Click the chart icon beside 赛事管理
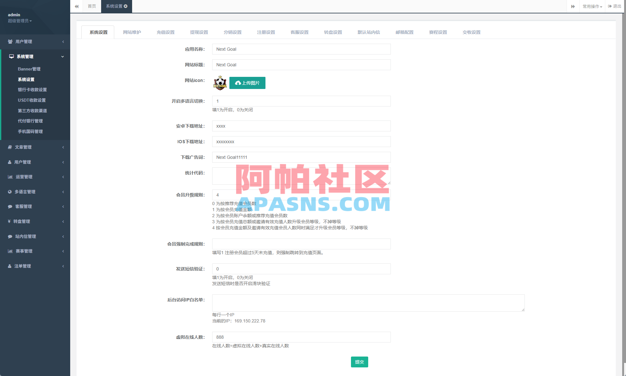626x376 pixels. coord(10,251)
